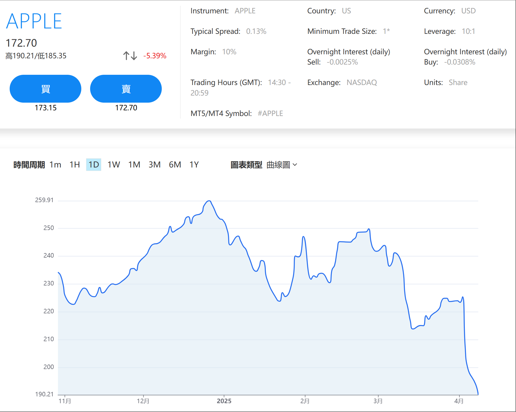Click the Margin value 10%
Screen dimensions: 516x412
click(229, 52)
